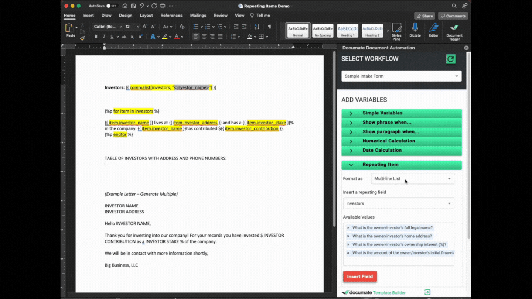532x299 pixels.
Task: Sort text A to Z
Action: (257, 27)
